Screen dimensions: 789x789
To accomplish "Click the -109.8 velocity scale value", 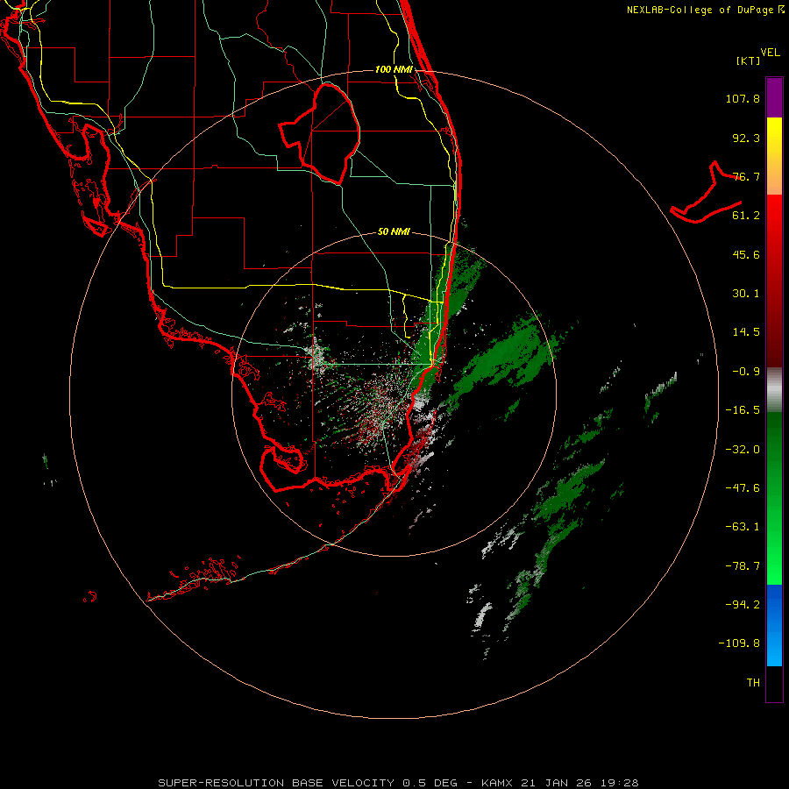I will coord(739,643).
